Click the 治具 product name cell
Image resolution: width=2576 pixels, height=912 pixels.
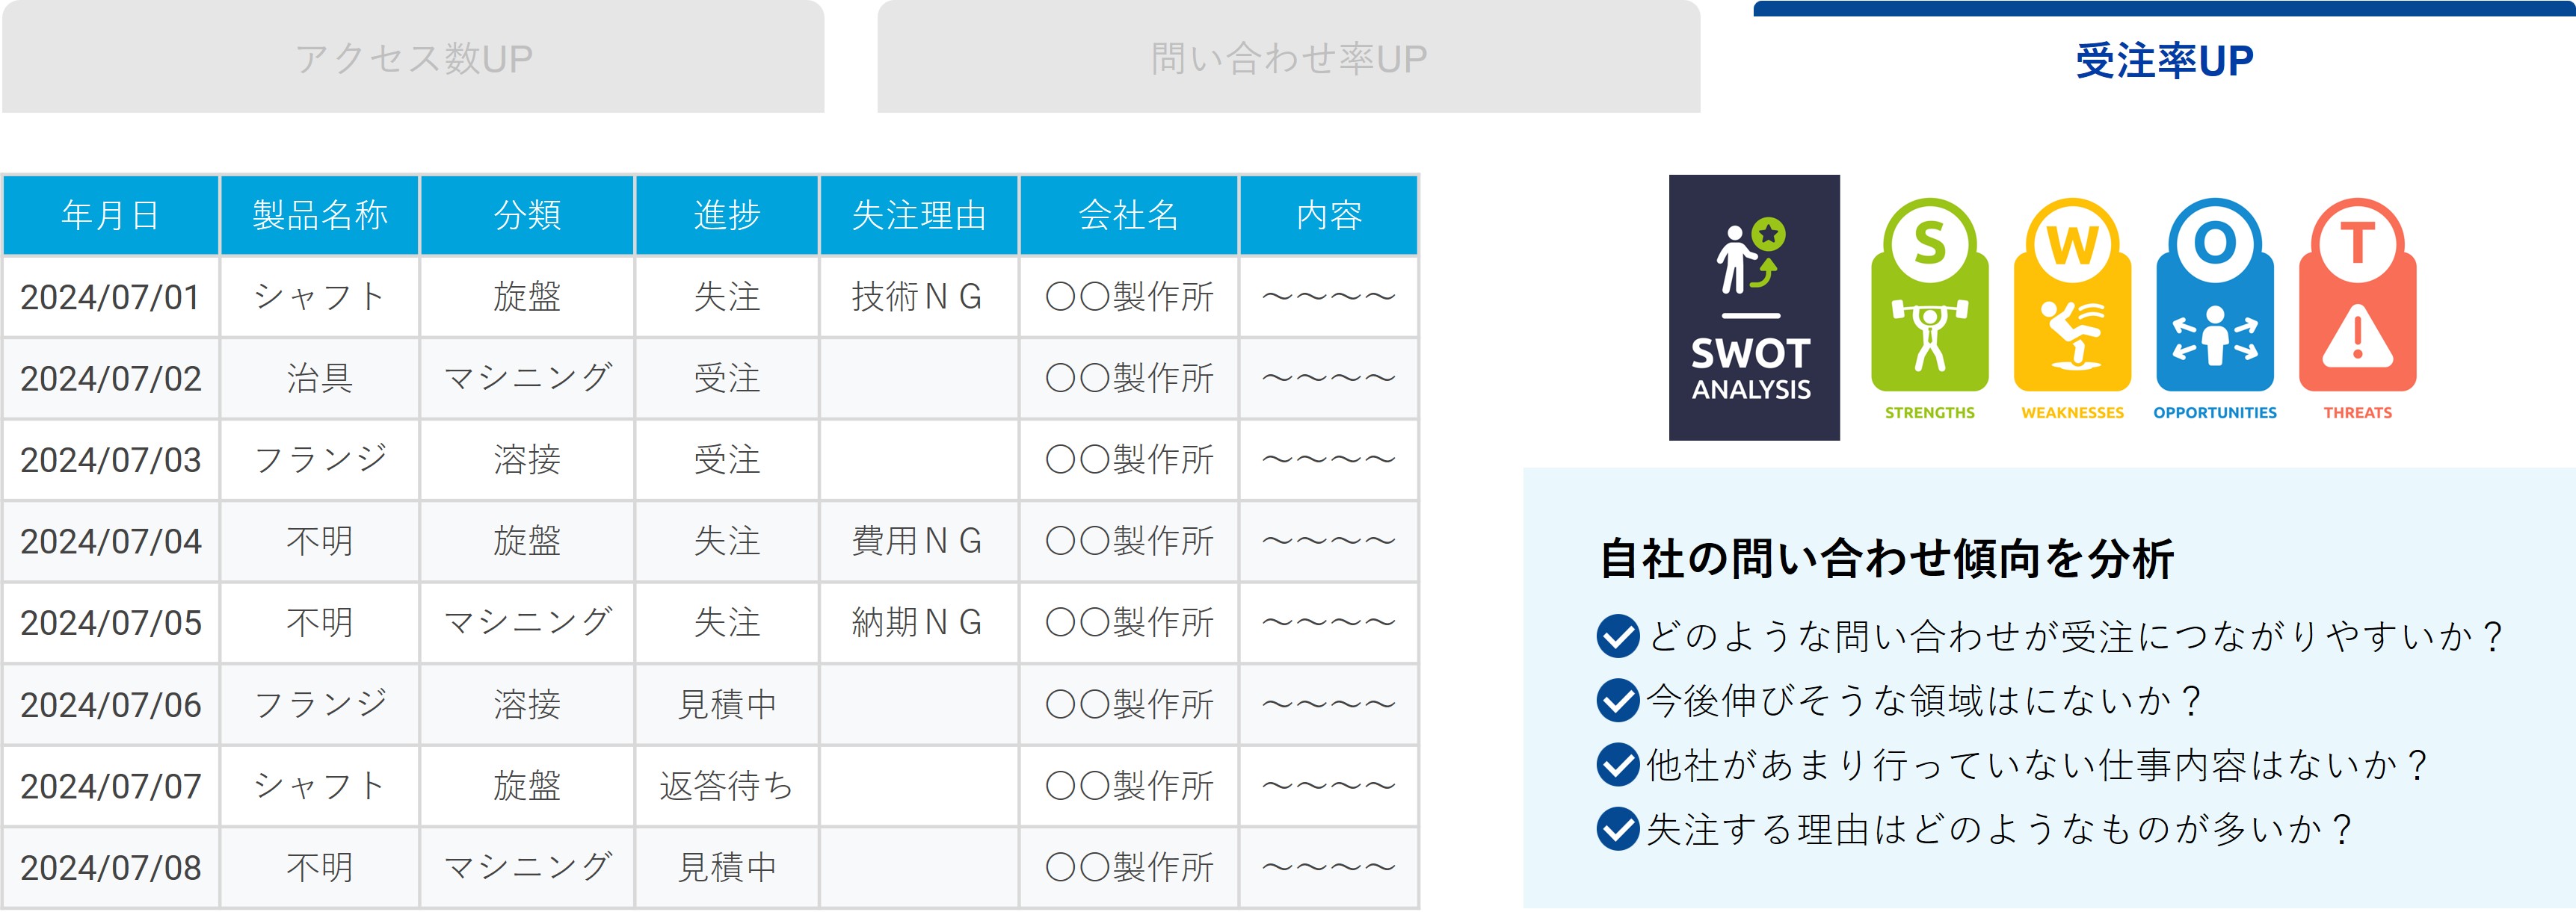pyautogui.click(x=320, y=379)
